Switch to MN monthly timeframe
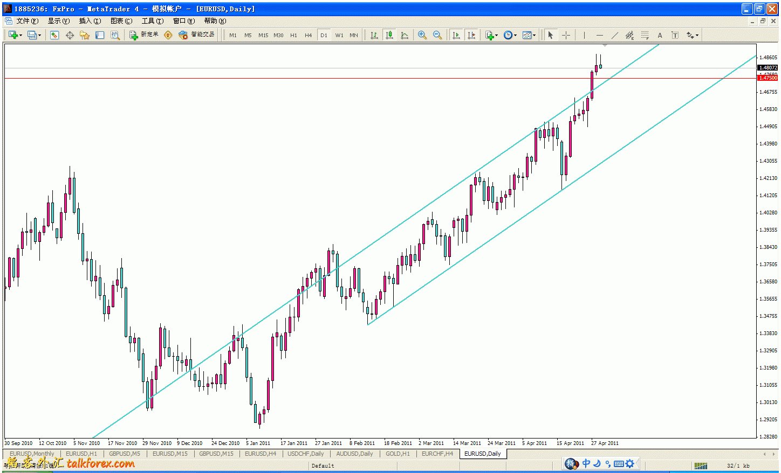 point(354,35)
